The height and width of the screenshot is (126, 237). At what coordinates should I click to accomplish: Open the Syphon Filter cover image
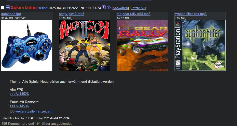[x=200, y=46]
